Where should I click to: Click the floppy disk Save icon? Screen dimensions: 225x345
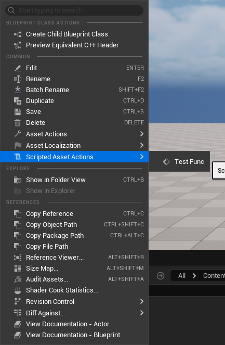pyautogui.click(x=18, y=112)
